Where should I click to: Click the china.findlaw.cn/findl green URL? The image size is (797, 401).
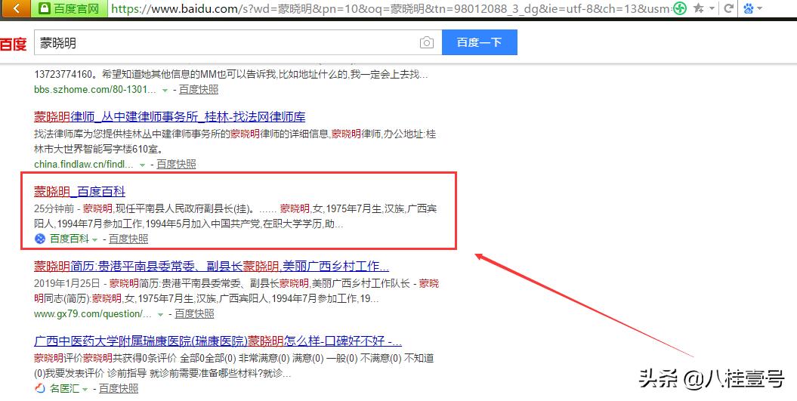coord(84,164)
